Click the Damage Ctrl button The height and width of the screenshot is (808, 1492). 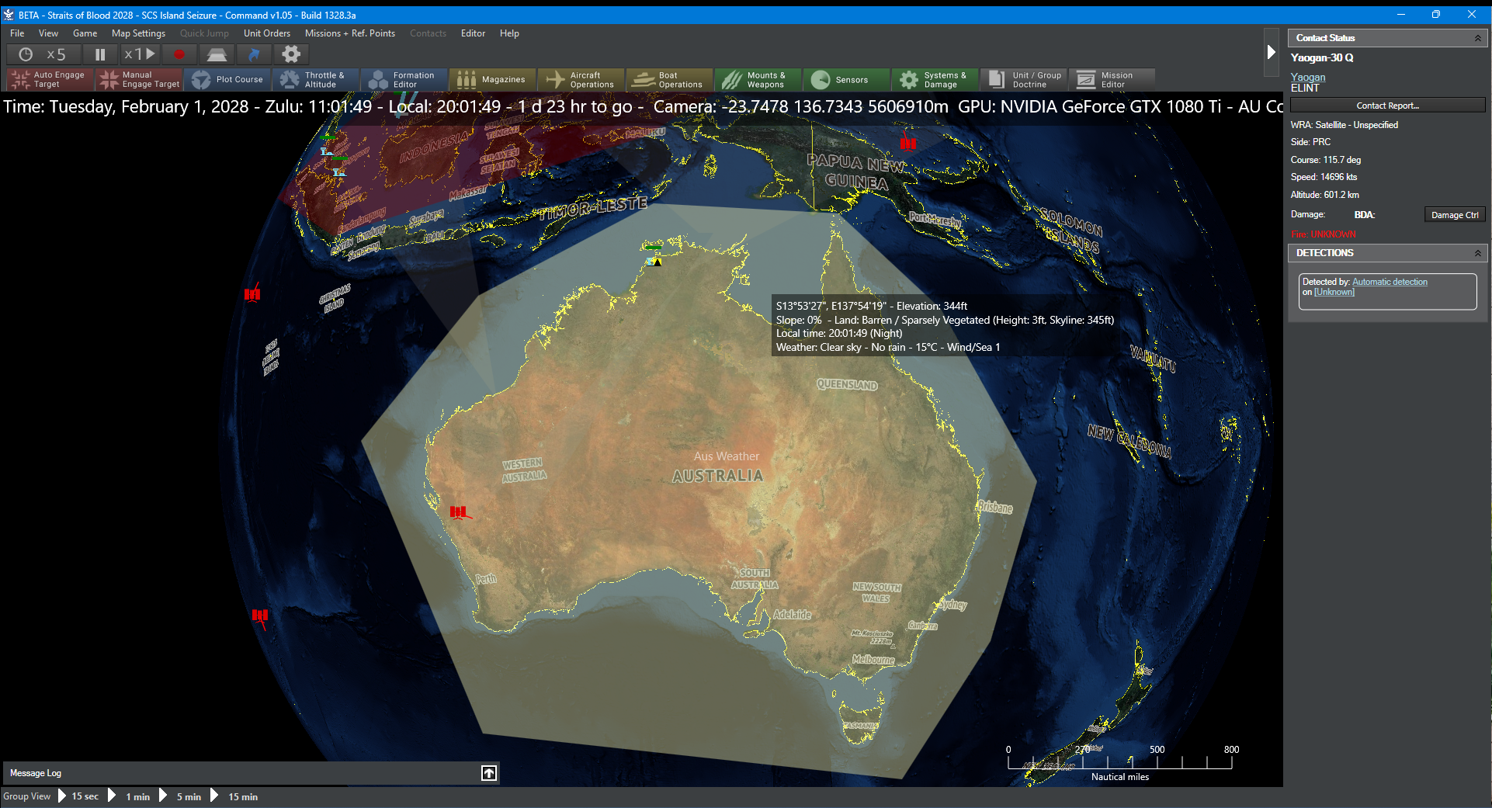tap(1454, 215)
